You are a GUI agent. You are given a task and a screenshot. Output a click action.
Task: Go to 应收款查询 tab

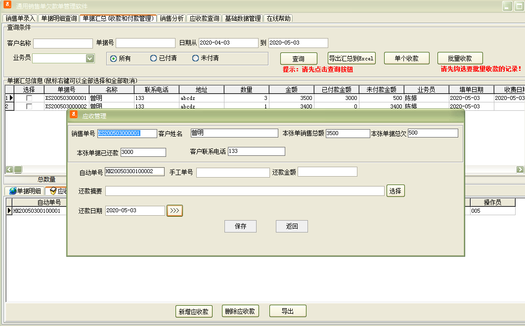click(x=204, y=18)
